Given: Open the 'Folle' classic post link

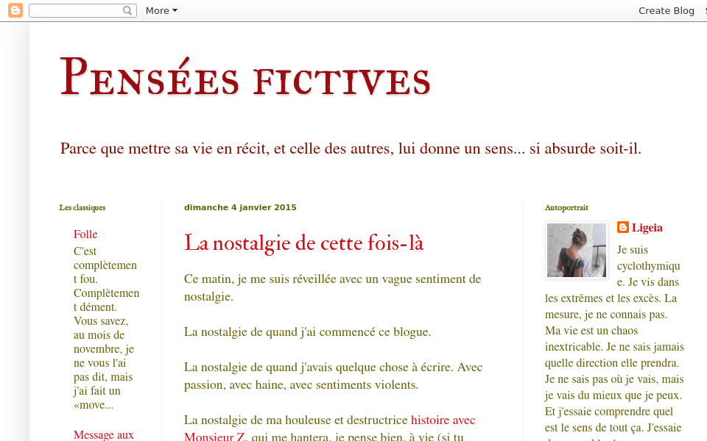Looking at the screenshot, I should (85, 234).
